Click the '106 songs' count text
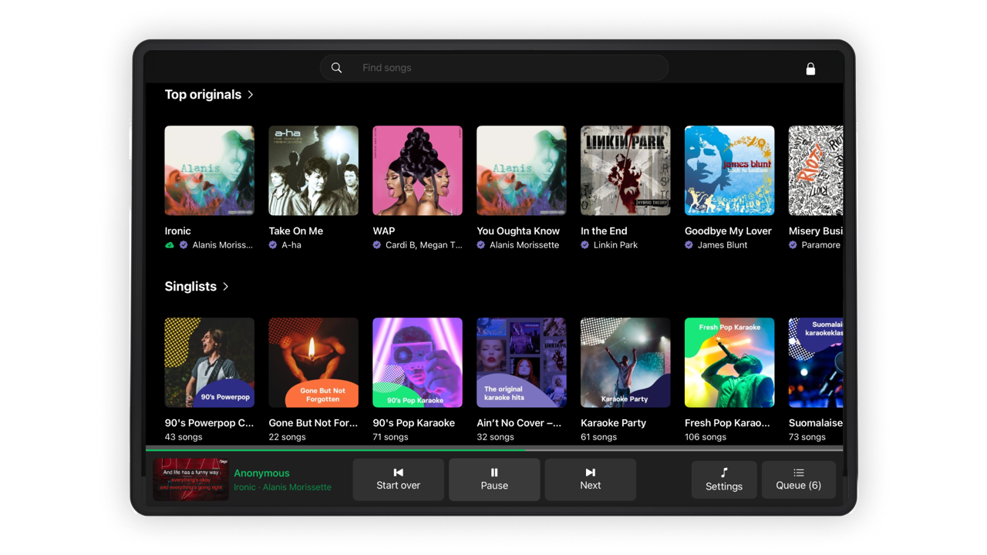 point(706,437)
